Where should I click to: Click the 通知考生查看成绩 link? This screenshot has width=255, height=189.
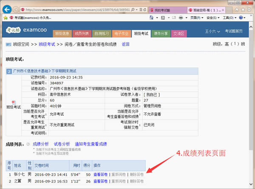pyautogui.click(x=91, y=144)
